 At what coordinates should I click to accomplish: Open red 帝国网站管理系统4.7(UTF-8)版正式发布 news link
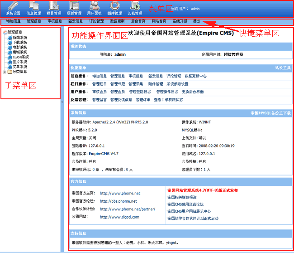tap(203, 190)
